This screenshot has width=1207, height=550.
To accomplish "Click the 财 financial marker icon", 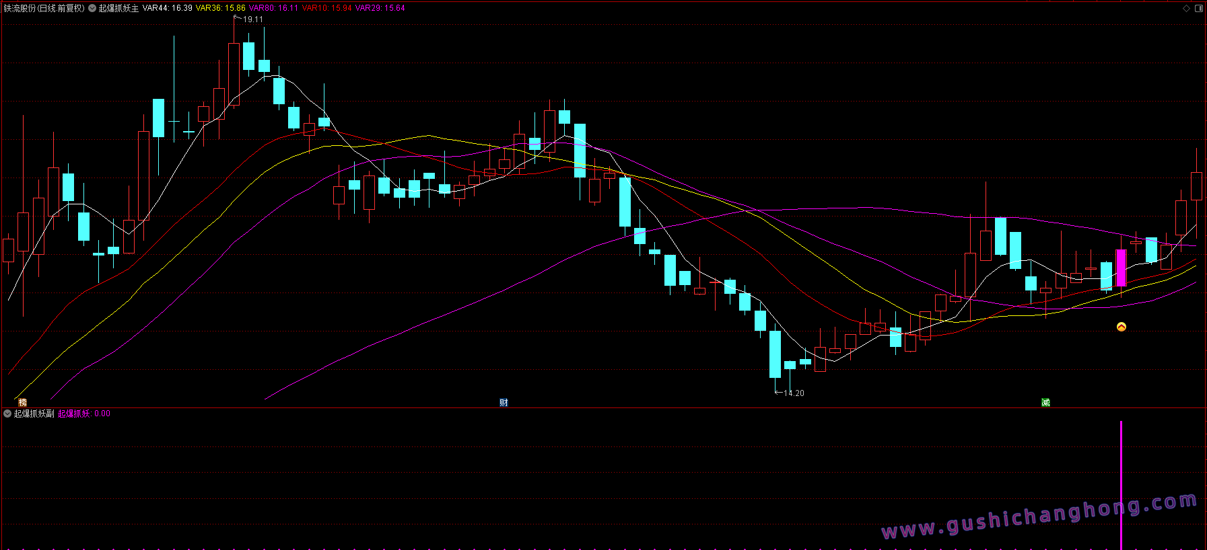I will point(504,402).
